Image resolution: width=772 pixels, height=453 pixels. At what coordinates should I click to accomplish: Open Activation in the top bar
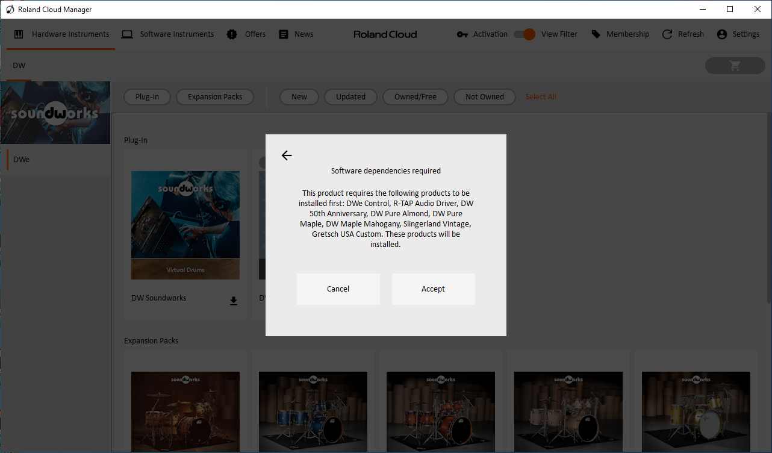[482, 34]
